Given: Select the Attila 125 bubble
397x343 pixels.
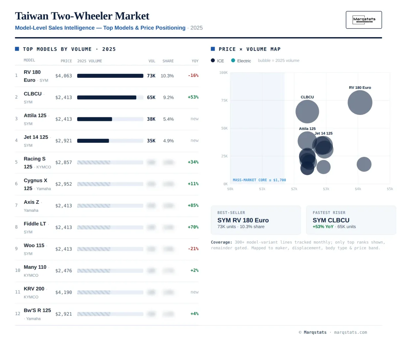Looking at the screenshot, I should pyautogui.click(x=307, y=141).
